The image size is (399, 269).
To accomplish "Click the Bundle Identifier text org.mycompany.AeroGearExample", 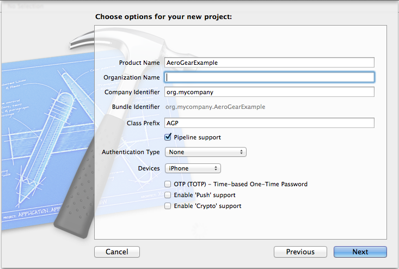I will [x=215, y=107].
